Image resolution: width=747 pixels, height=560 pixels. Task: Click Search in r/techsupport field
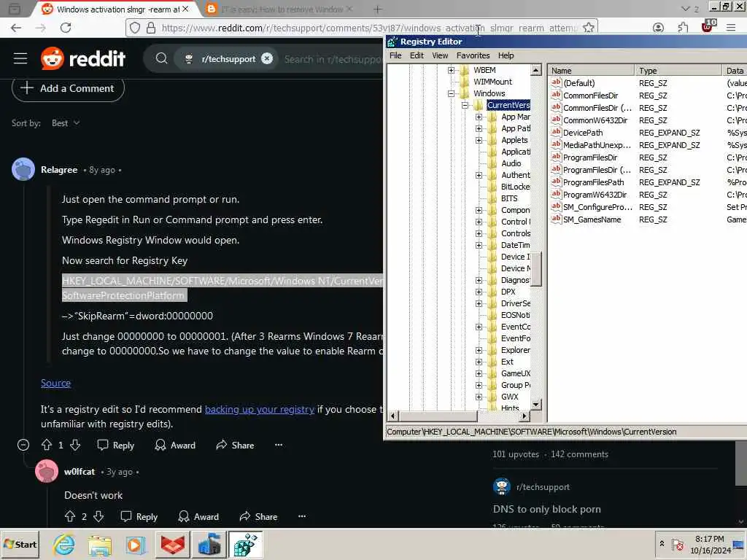(332, 59)
